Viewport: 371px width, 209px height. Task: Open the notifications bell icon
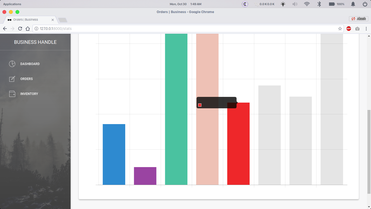353,4
